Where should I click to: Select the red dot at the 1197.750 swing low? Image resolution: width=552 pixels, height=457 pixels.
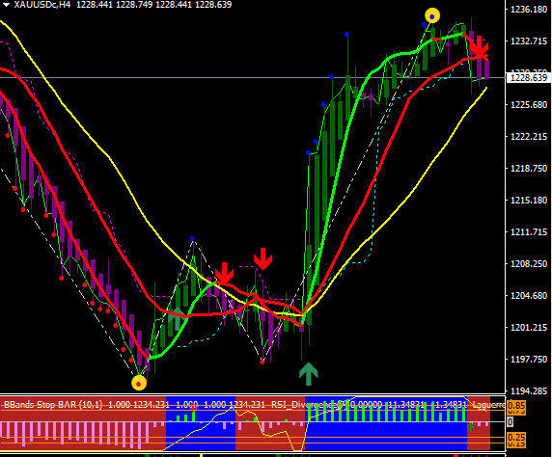coord(262,362)
